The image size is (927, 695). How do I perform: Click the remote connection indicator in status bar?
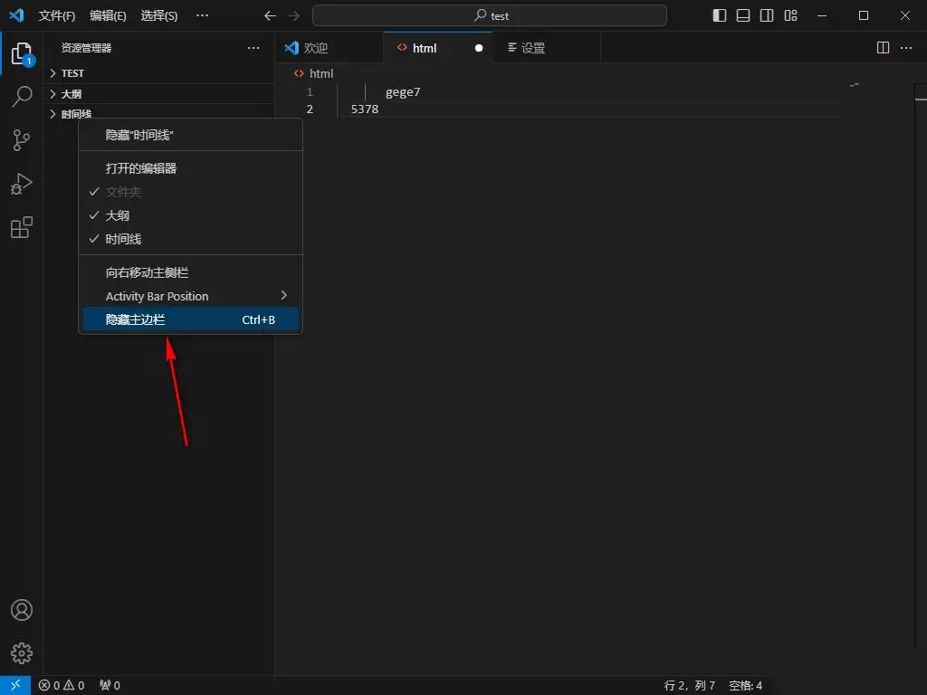point(14,685)
